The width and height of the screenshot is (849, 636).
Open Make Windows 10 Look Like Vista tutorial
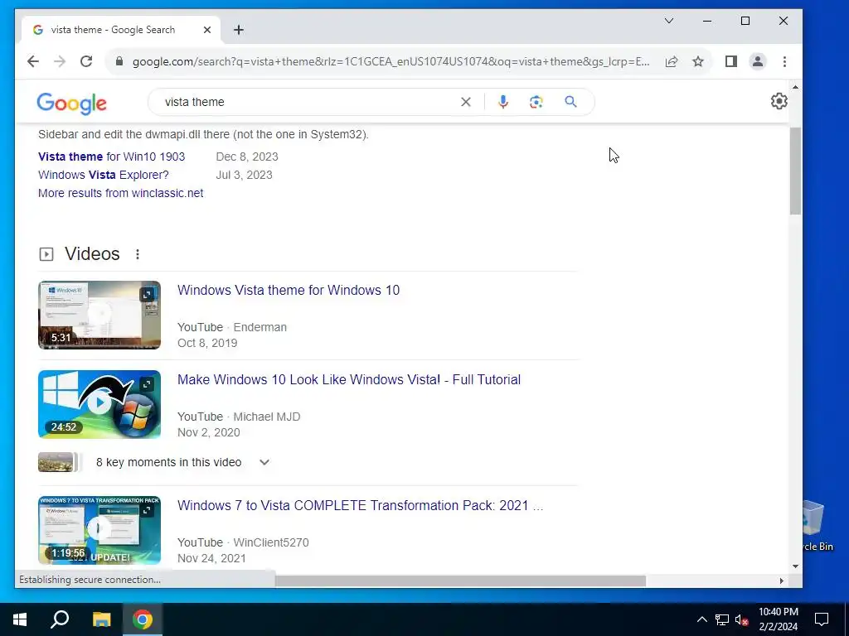tap(349, 379)
